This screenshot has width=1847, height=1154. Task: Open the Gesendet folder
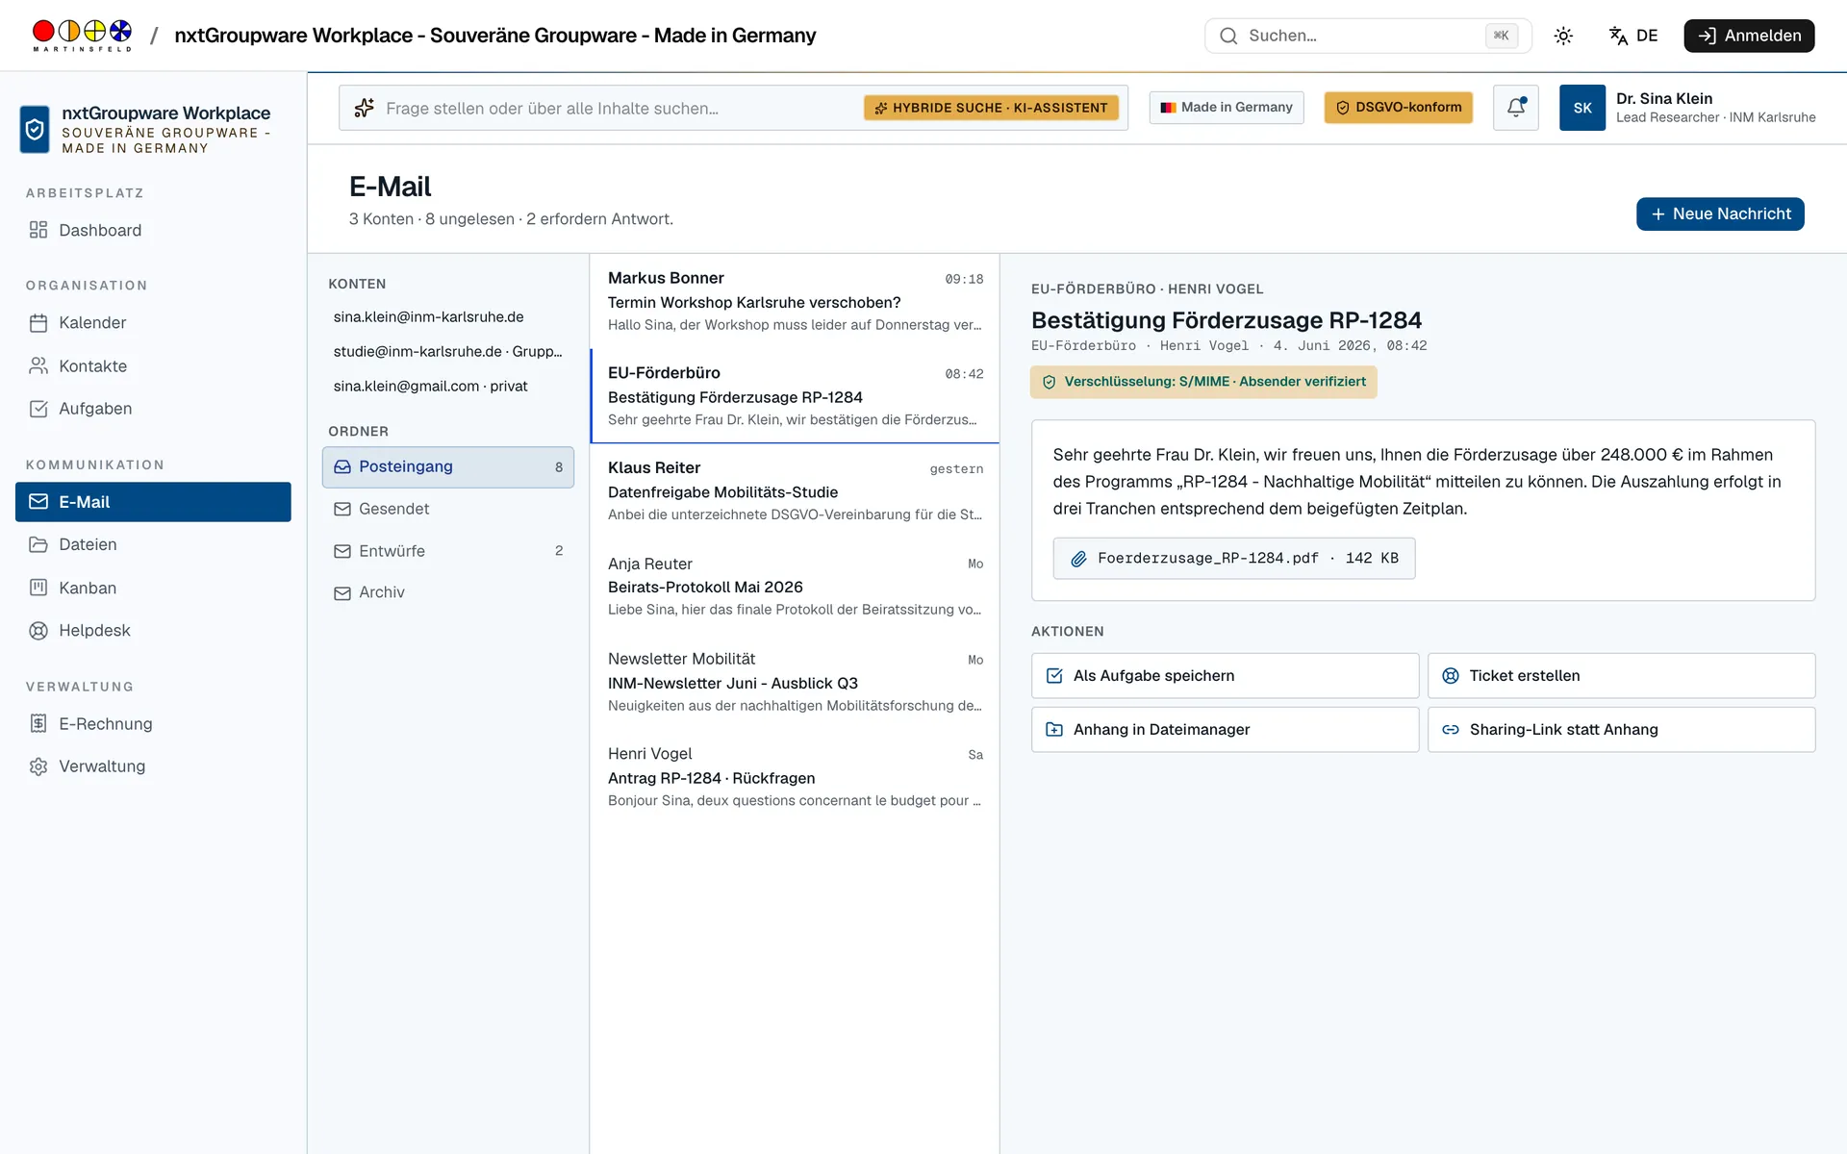(448, 509)
